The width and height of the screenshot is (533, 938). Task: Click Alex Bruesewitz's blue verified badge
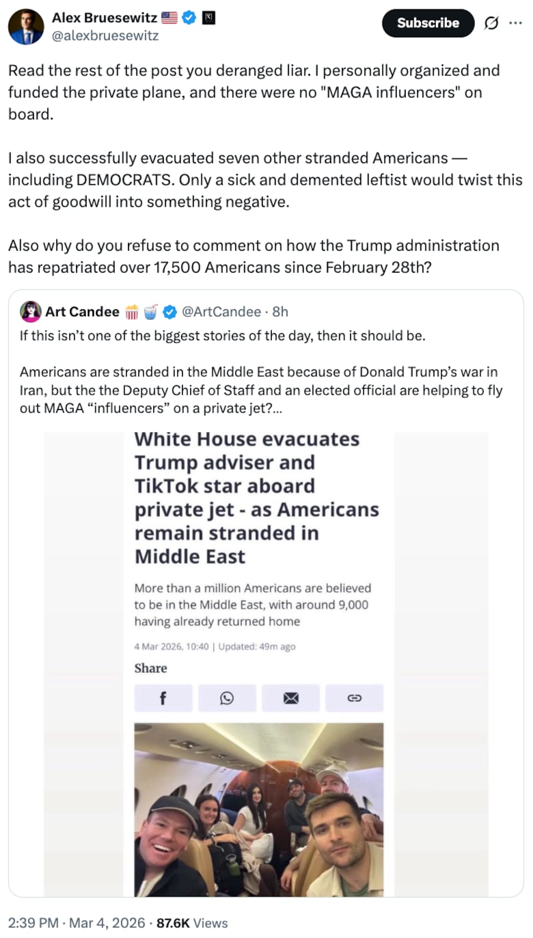pyautogui.click(x=188, y=17)
